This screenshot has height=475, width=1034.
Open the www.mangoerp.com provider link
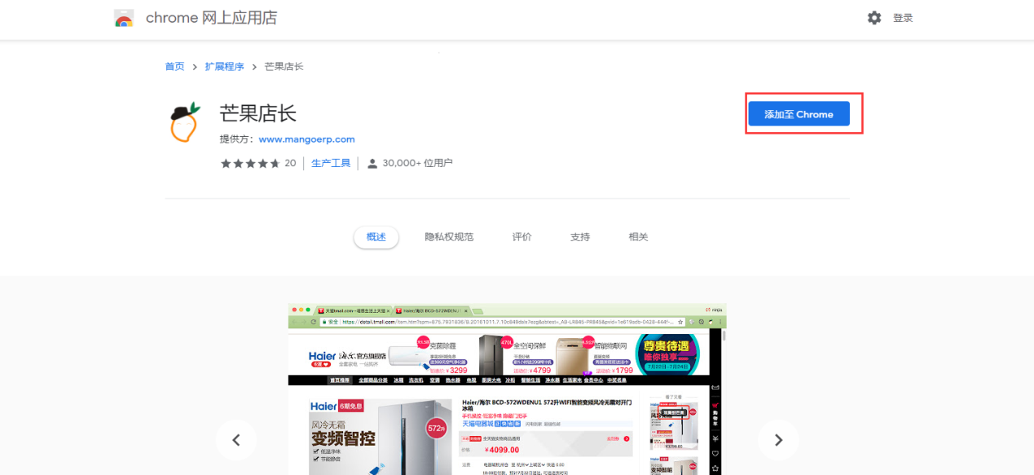pos(306,139)
